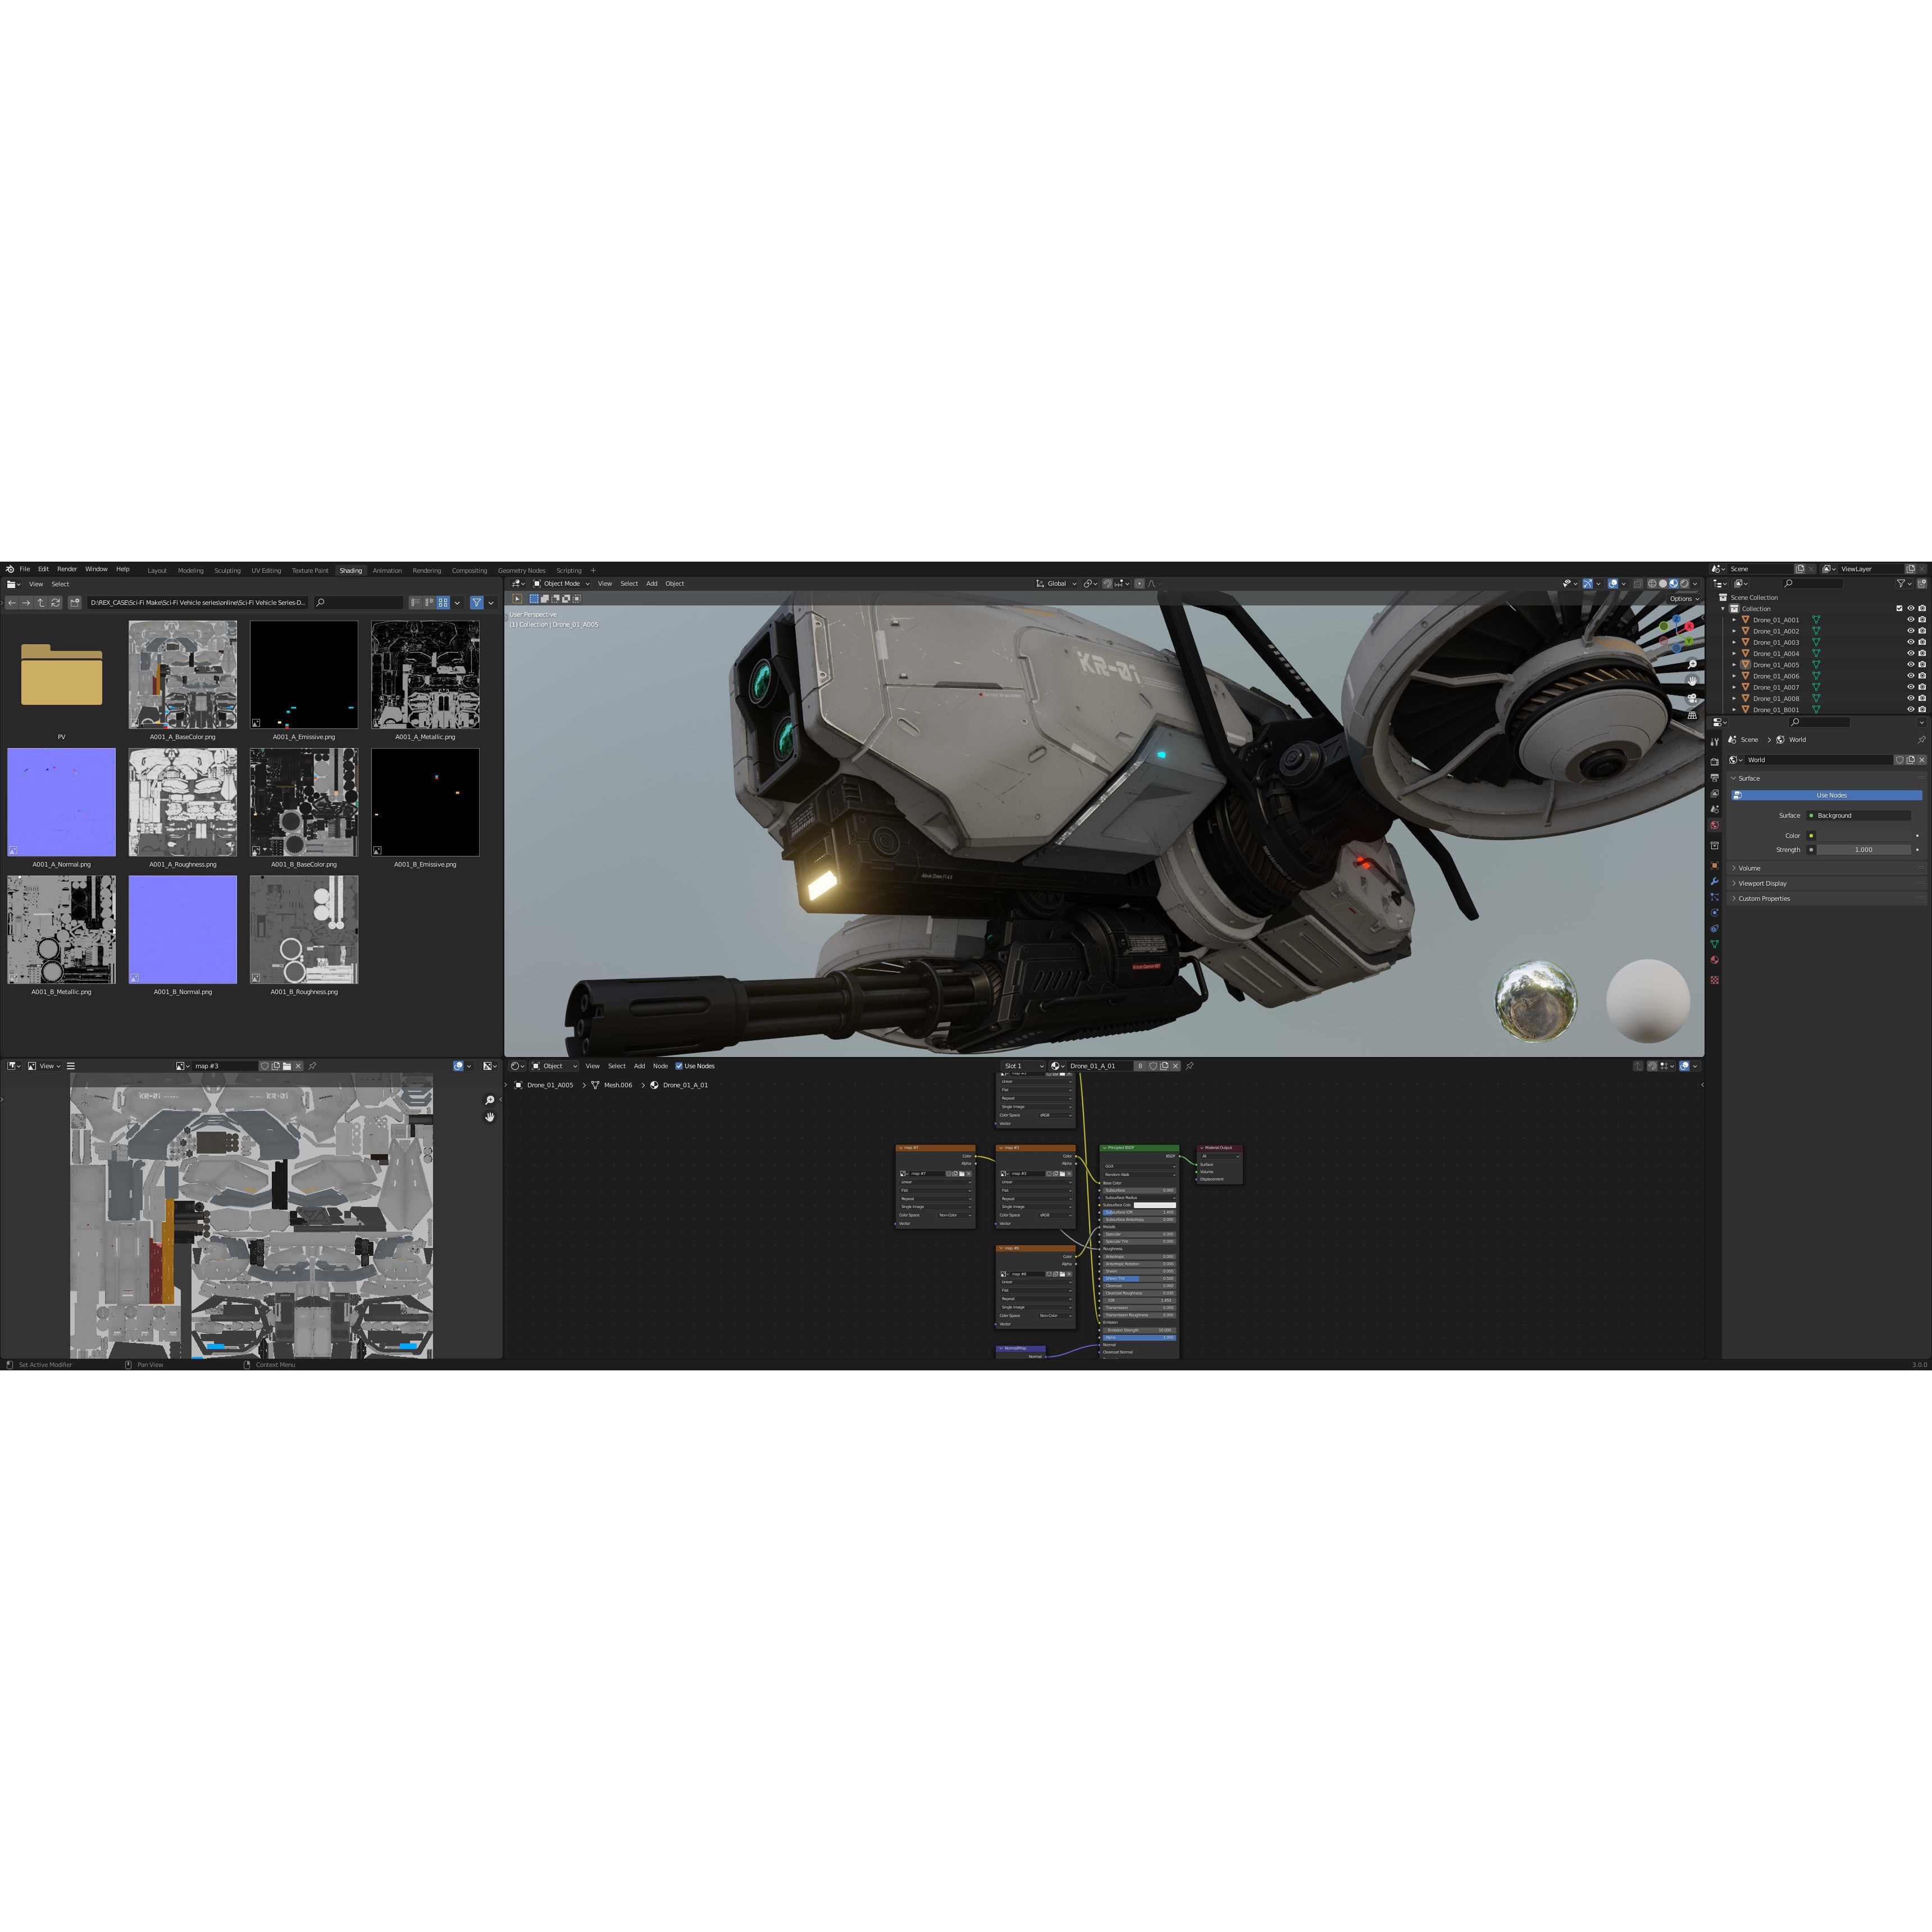Refresh the file browser list
This screenshot has width=1932, height=1932.
tap(56, 602)
